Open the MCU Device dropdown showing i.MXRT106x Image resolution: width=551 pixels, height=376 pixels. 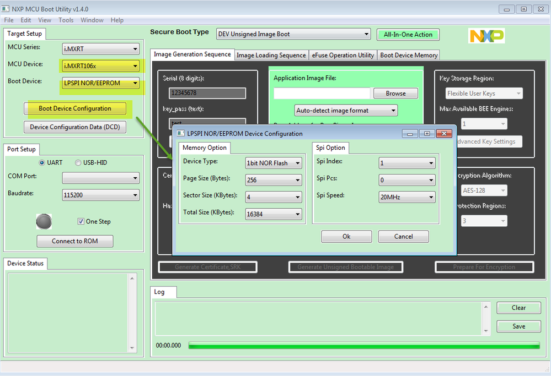coord(100,66)
